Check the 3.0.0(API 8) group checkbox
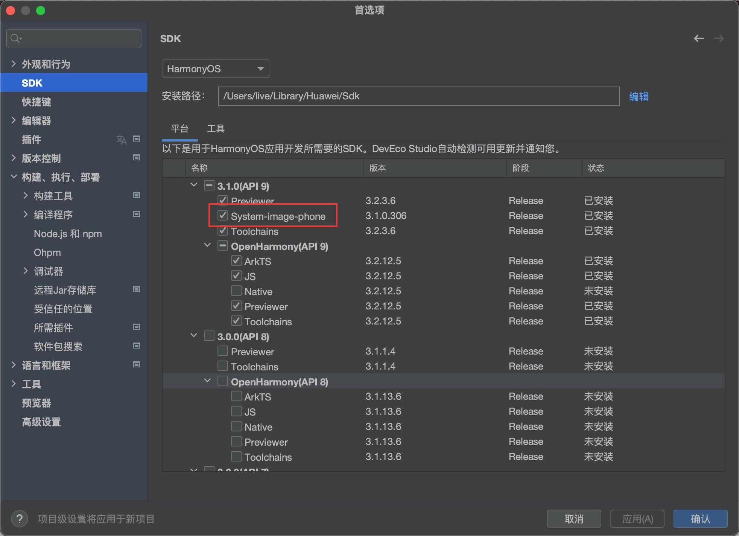 (x=209, y=336)
